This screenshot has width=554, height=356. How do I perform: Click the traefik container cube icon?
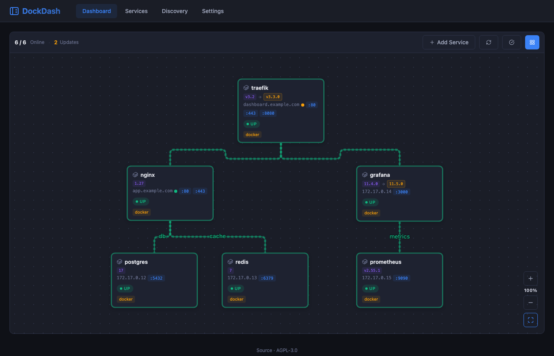point(246,88)
